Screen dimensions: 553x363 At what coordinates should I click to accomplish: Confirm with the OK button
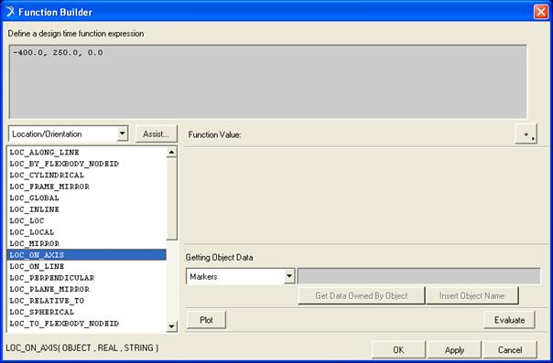398,350
